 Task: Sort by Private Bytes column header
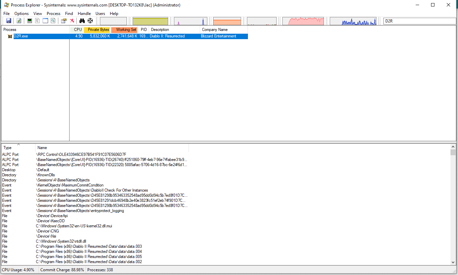tap(97, 30)
